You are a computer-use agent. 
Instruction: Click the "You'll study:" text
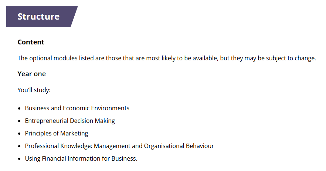[34, 90]
